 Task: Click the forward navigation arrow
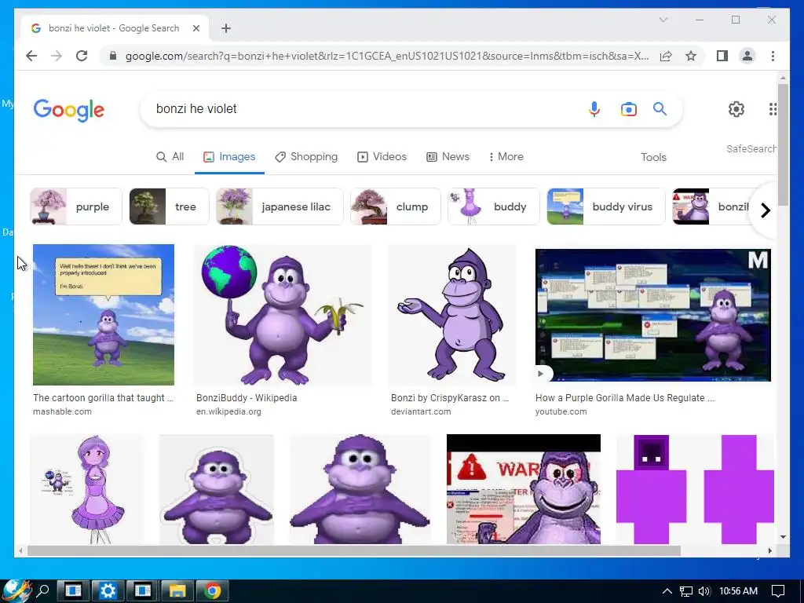pyautogui.click(x=57, y=56)
